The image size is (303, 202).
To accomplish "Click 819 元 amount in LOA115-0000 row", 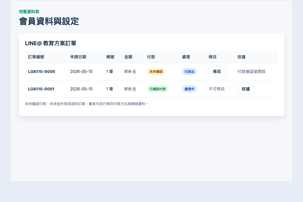I will (x=130, y=71).
